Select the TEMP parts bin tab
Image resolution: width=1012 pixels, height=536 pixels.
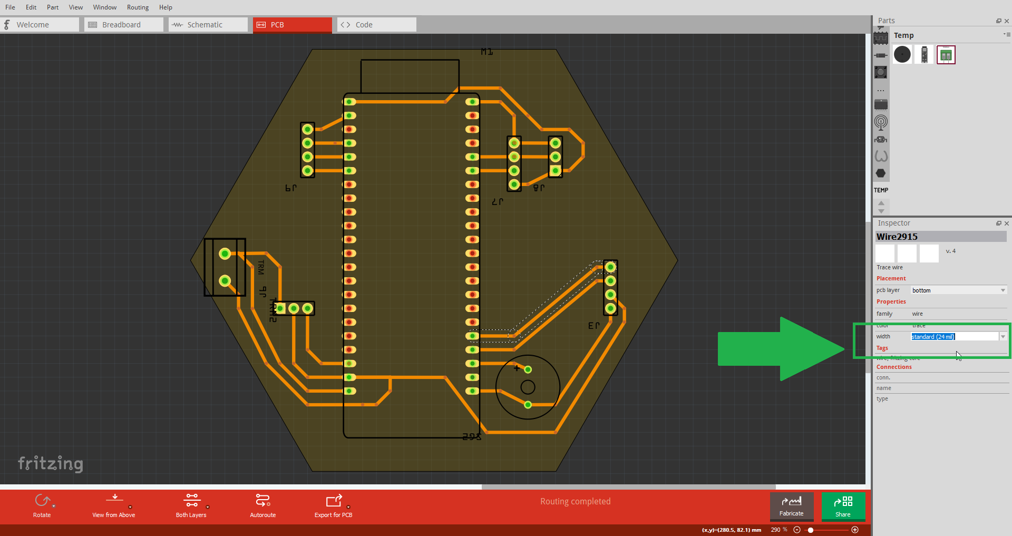pos(881,190)
